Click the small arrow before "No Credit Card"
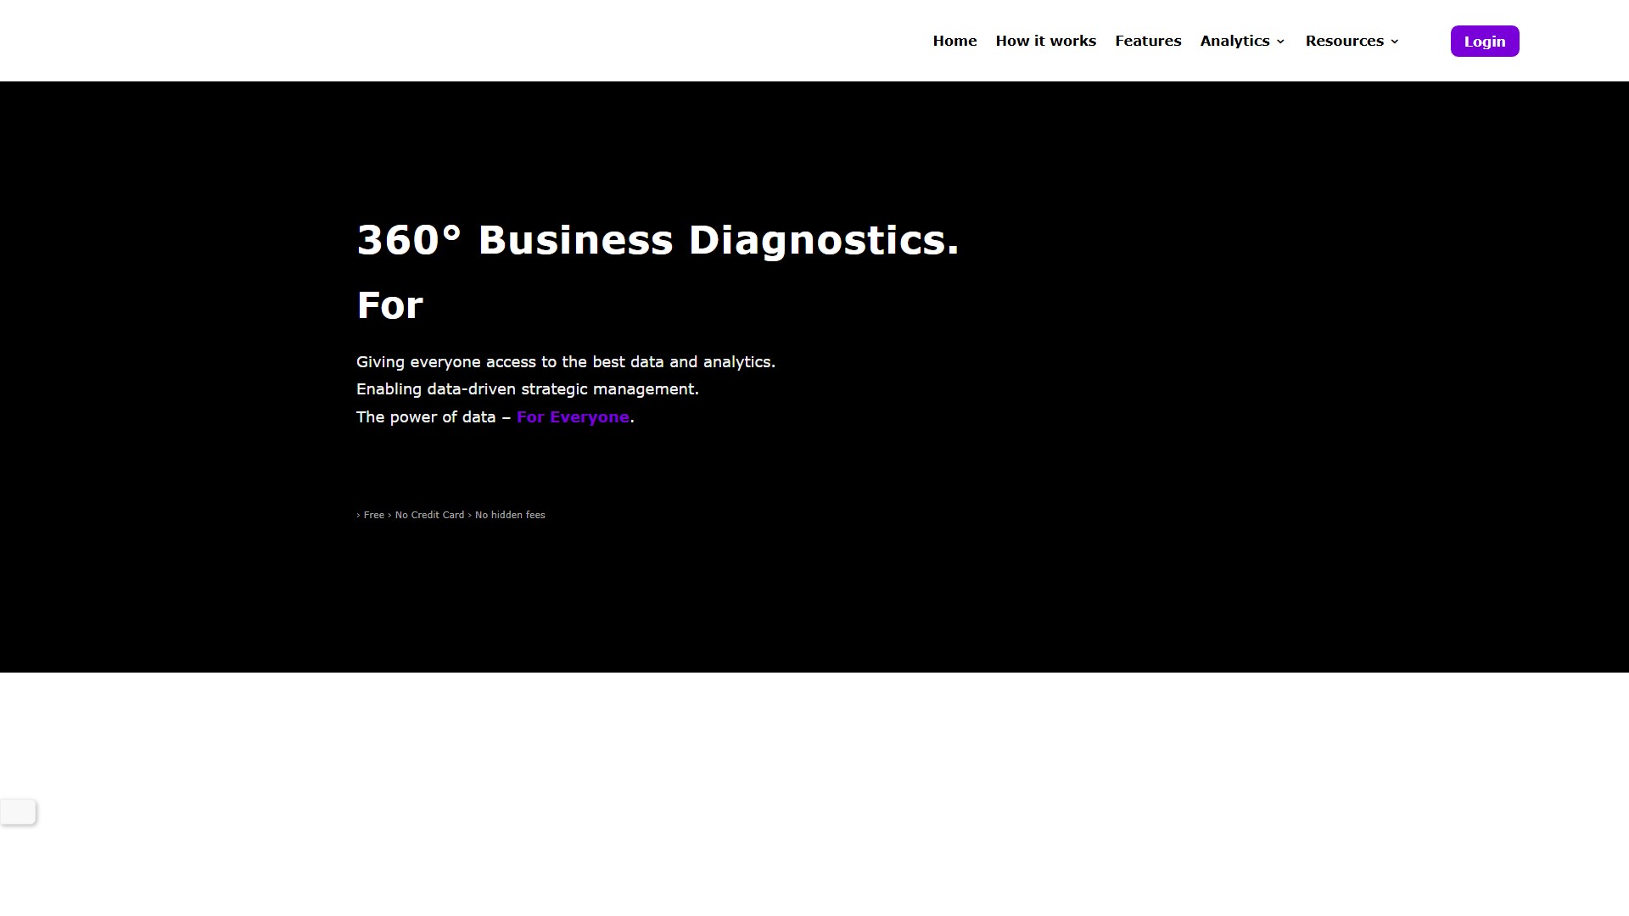This screenshot has height=916, width=1629. 389,515
